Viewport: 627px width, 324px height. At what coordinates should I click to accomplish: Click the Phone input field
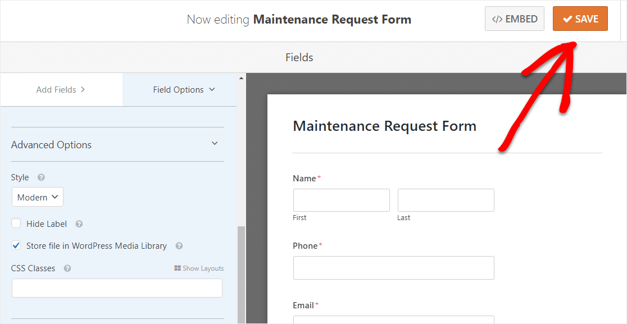click(394, 268)
